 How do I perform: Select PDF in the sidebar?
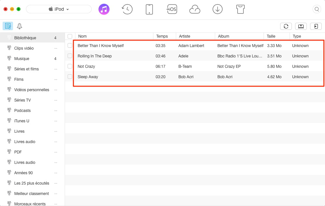[x=32, y=152]
